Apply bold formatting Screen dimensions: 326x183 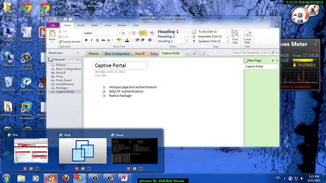click(86, 40)
